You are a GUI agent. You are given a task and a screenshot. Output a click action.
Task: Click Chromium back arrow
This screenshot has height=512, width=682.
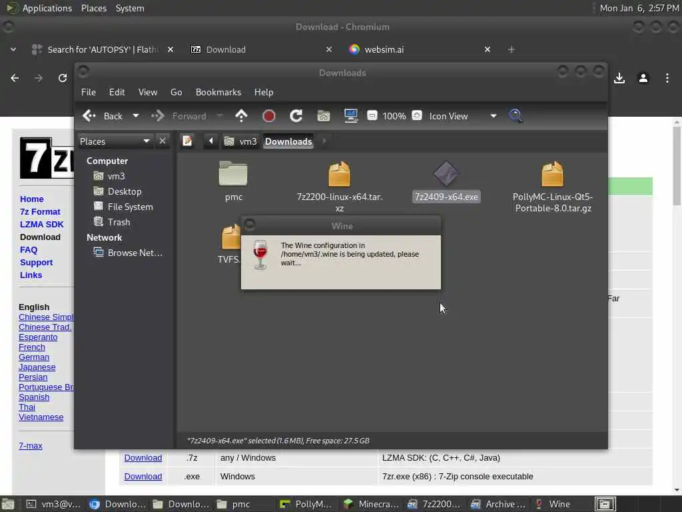point(15,78)
